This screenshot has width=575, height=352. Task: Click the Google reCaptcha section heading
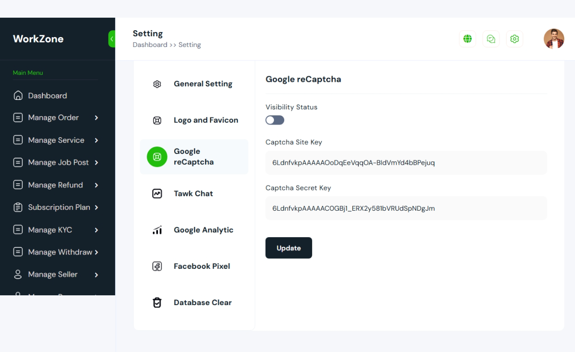(x=303, y=80)
